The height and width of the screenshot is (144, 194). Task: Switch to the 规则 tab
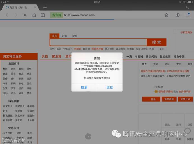pyautogui.click(x=156, y=64)
